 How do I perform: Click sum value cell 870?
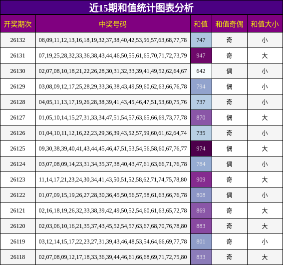201,117
